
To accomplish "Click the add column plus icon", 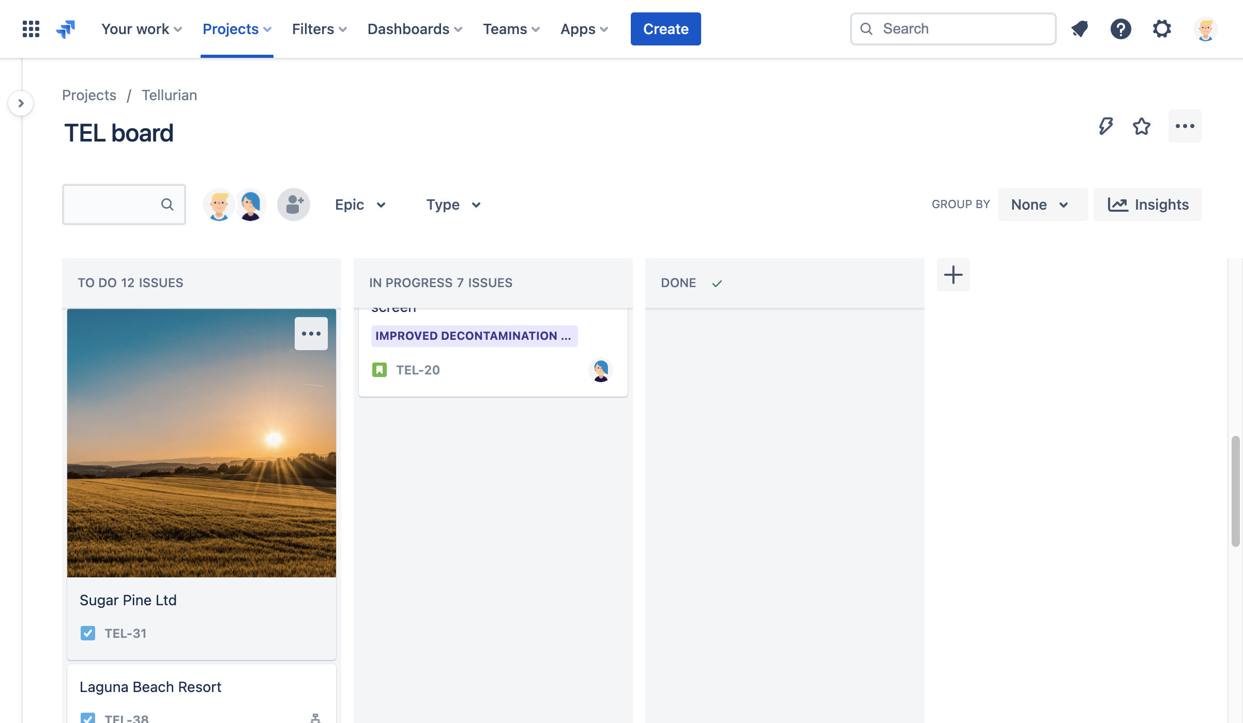I will (953, 275).
